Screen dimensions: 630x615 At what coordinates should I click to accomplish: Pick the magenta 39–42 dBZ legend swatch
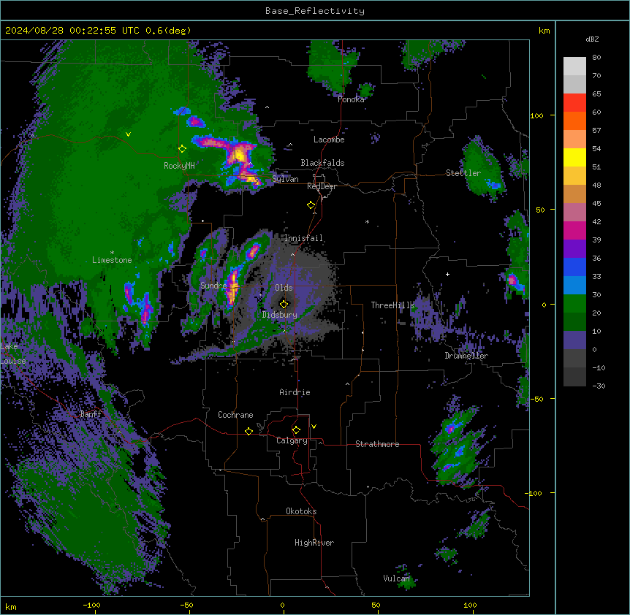[x=574, y=230]
